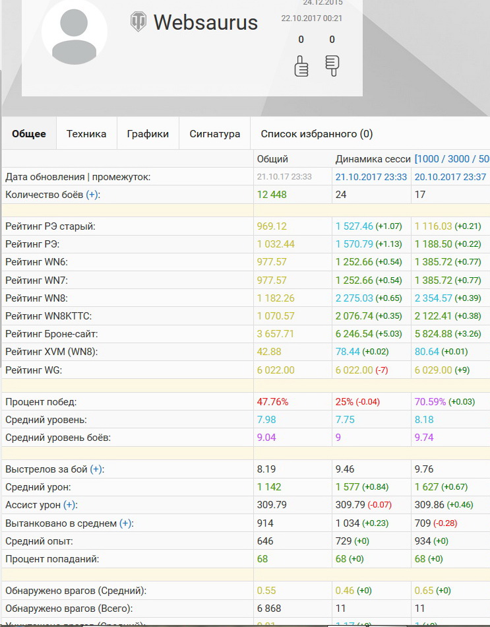490x627 pixels.
Task: Select the 1000 battles interval link
Action: pos(430,159)
